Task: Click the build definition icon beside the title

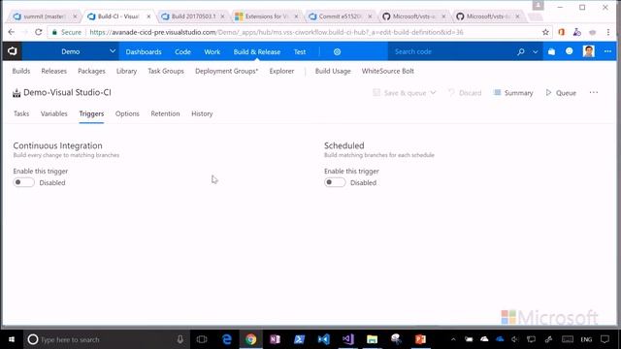Action: tap(16, 93)
